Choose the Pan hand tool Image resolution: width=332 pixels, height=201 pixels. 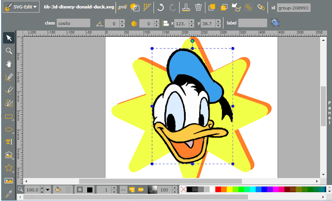pos(9,64)
